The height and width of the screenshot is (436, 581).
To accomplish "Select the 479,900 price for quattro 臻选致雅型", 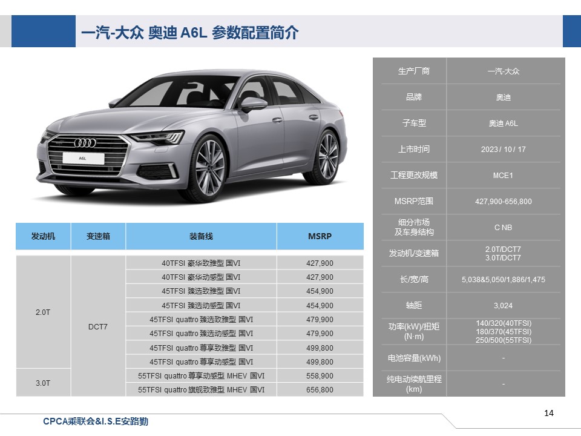I will click(320, 319).
